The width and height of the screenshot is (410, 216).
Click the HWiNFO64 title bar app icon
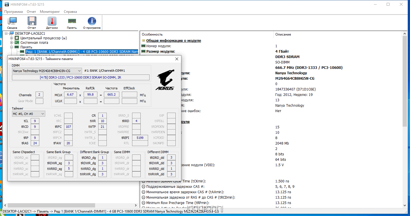[7, 4]
